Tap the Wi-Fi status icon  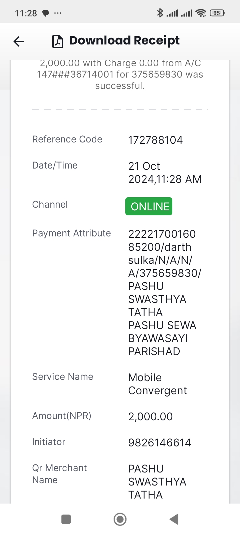pyautogui.click(x=201, y=13)
